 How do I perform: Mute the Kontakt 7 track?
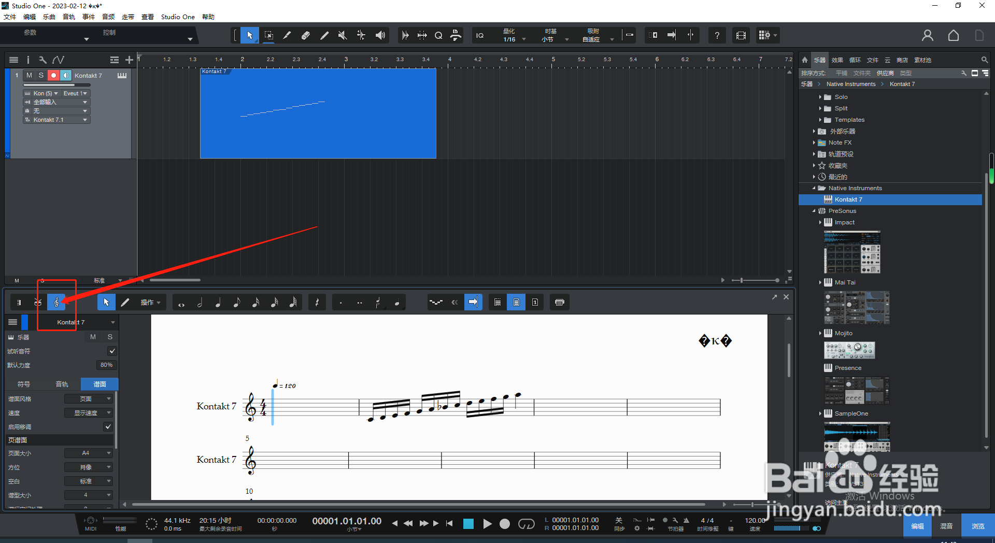29,76
